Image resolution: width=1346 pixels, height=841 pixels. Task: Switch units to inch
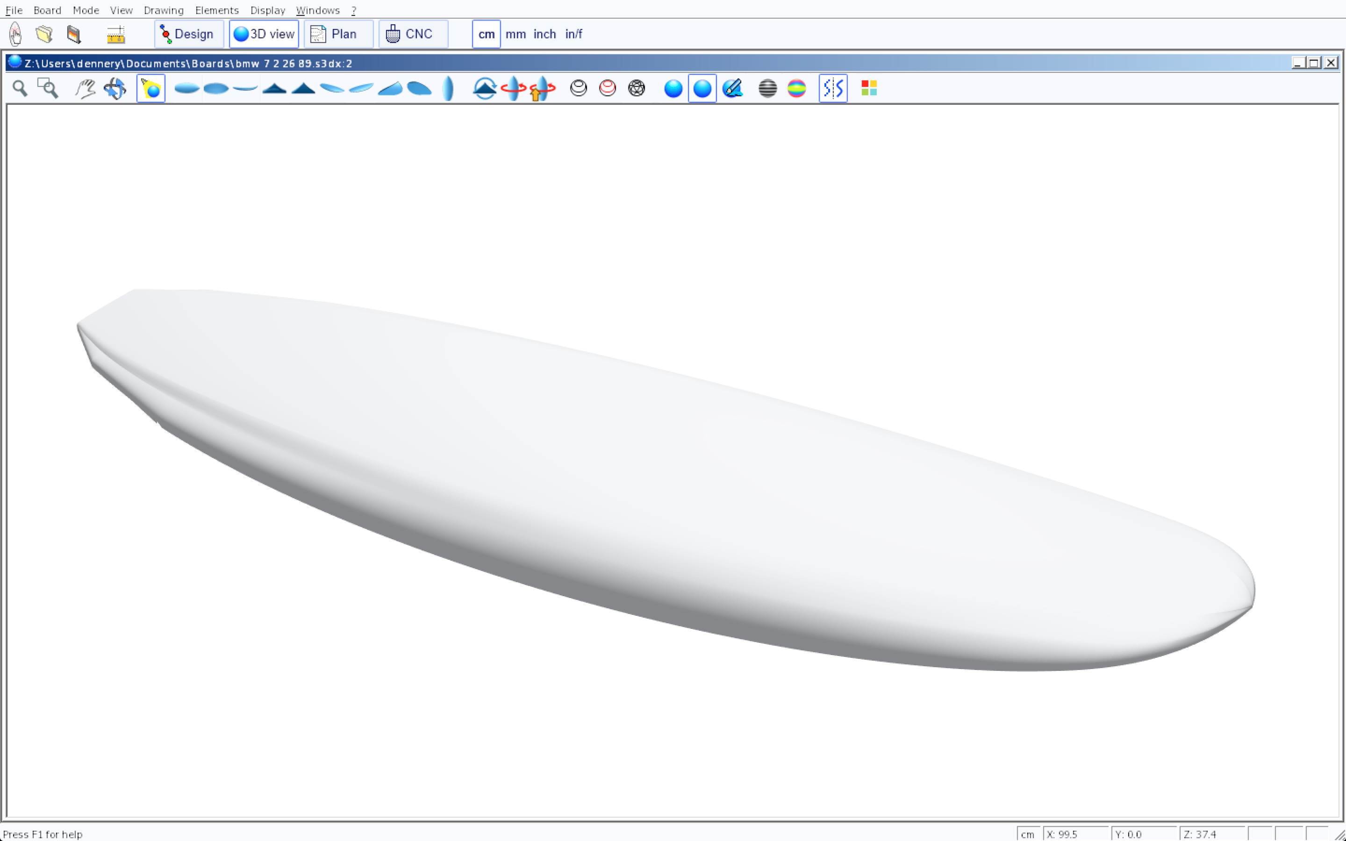pos(544,35)
